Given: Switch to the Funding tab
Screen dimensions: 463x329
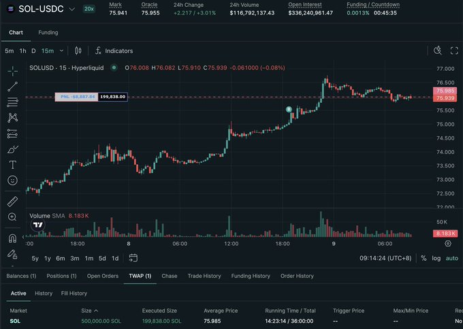Looking at the screenshot, I should [48, 33].
